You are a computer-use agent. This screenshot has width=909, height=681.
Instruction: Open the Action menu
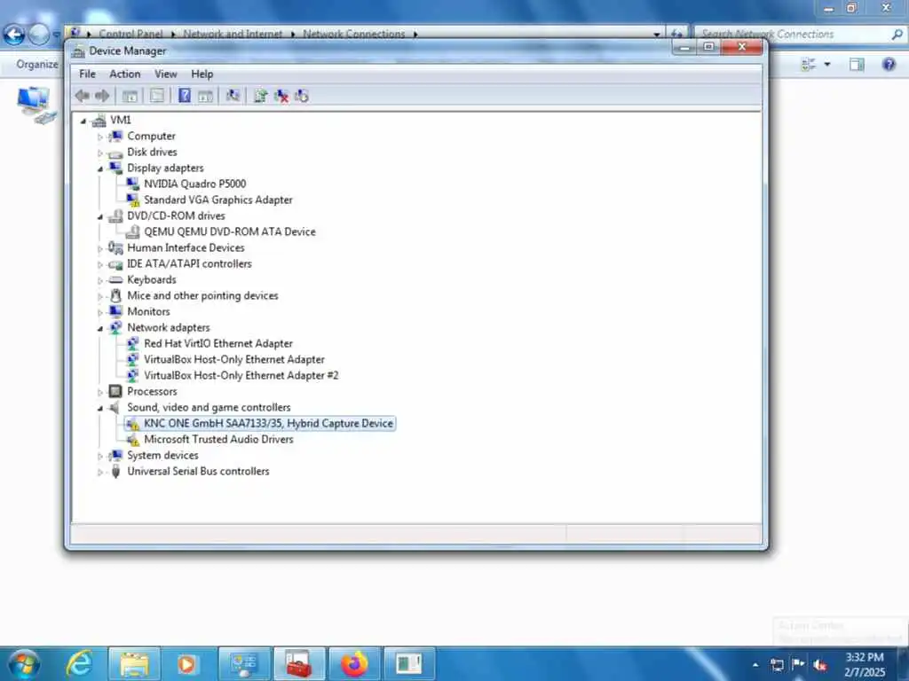[x=124, y=74]
